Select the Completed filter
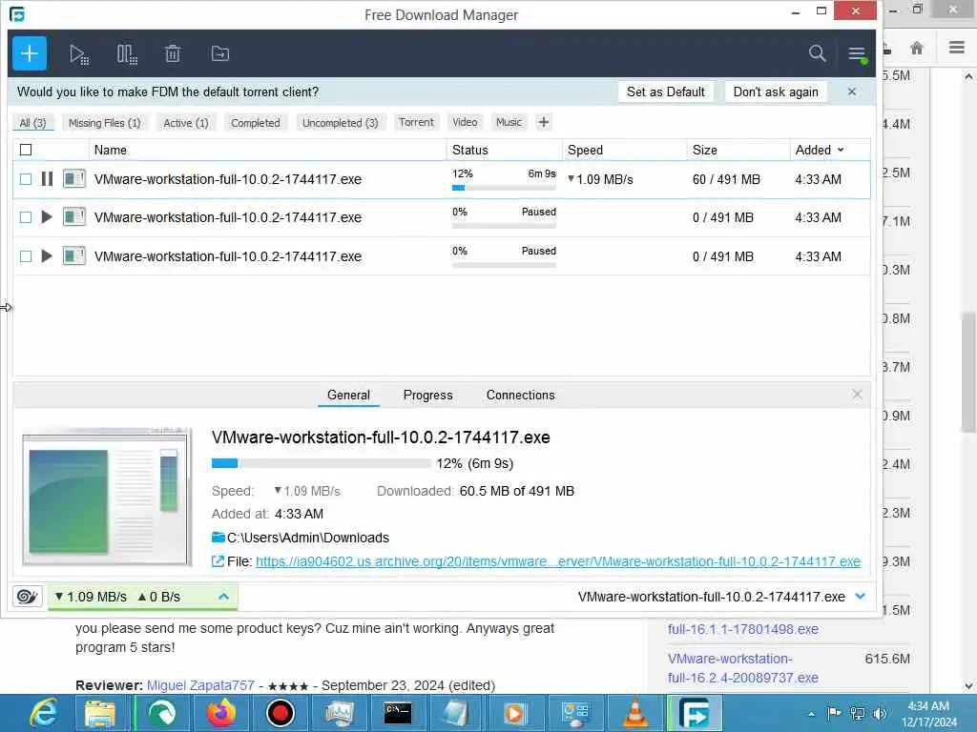This screenshot has width=977, height=732. coord(256,123)
